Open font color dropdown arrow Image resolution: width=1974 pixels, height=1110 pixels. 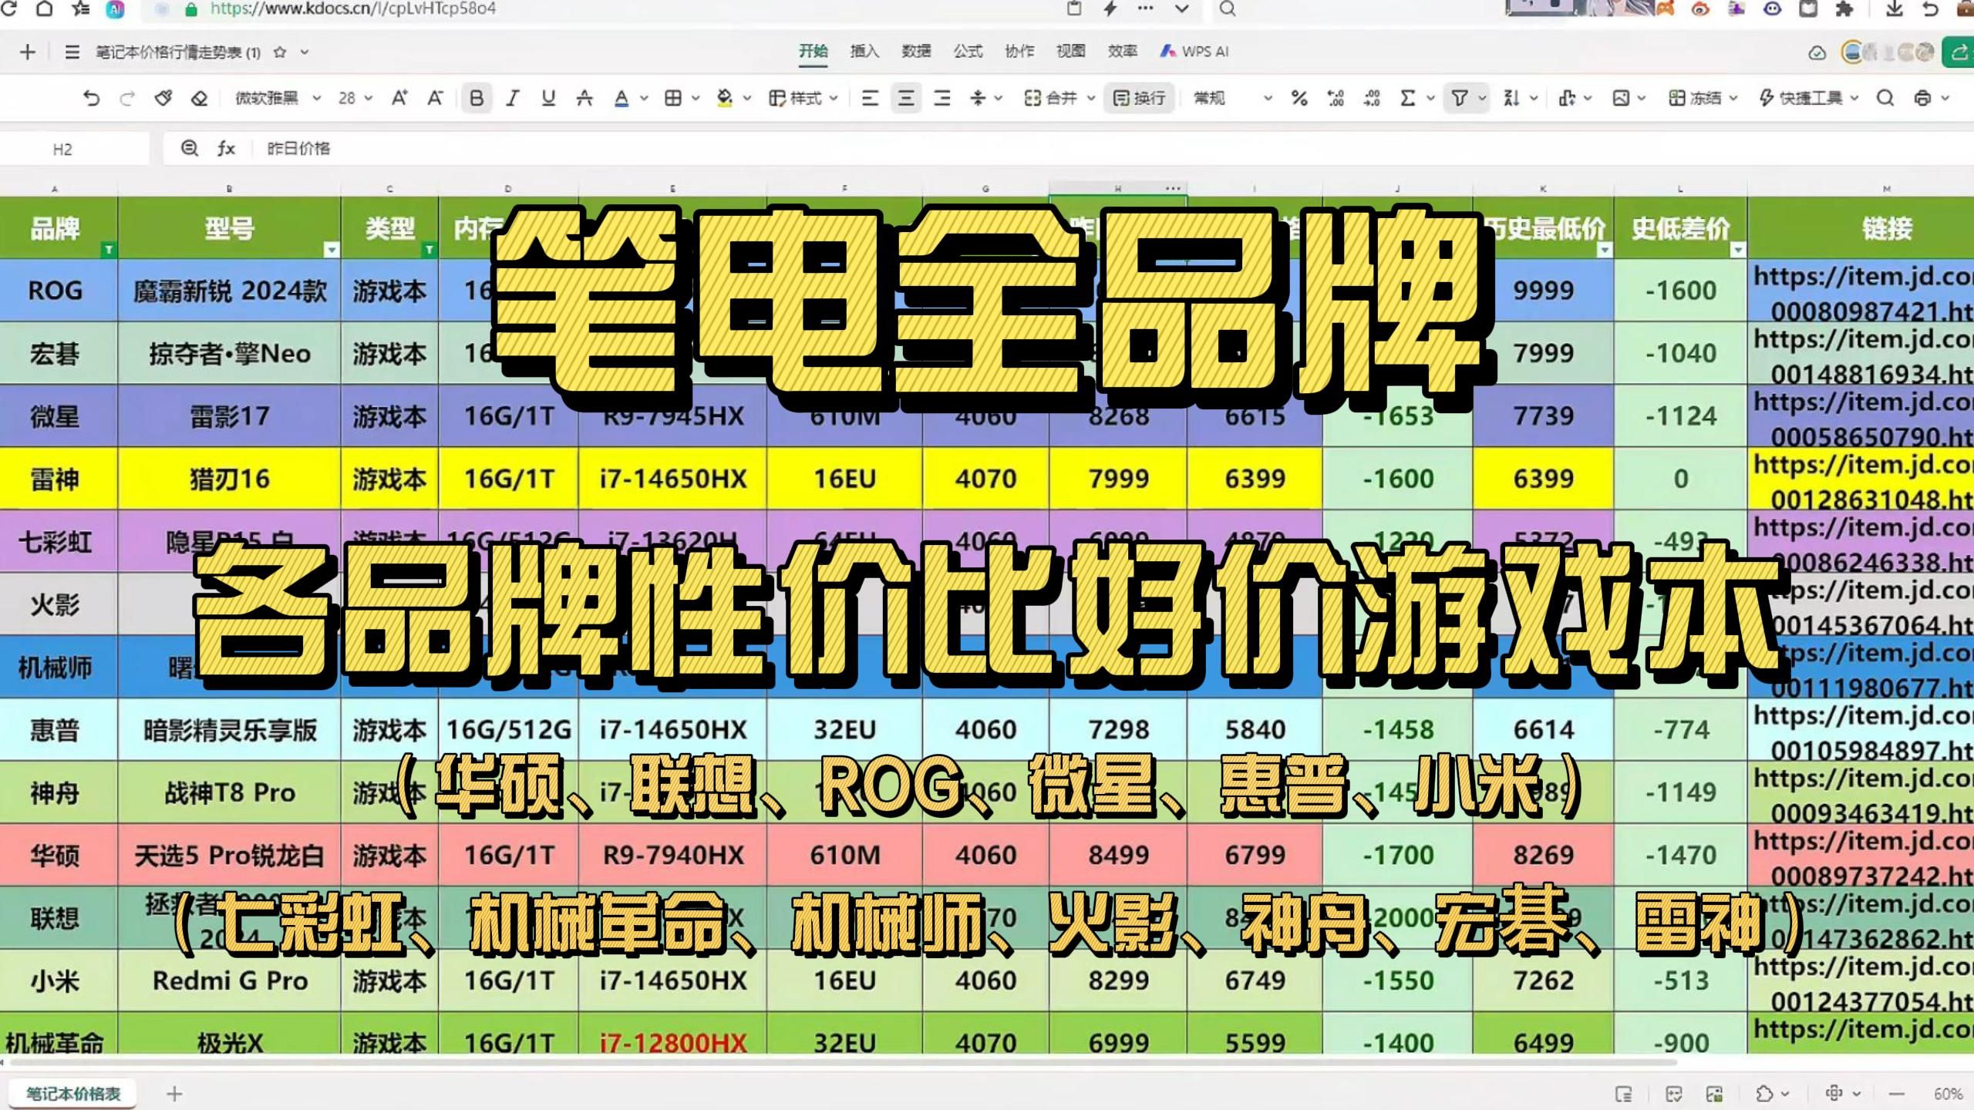(644, 98)
